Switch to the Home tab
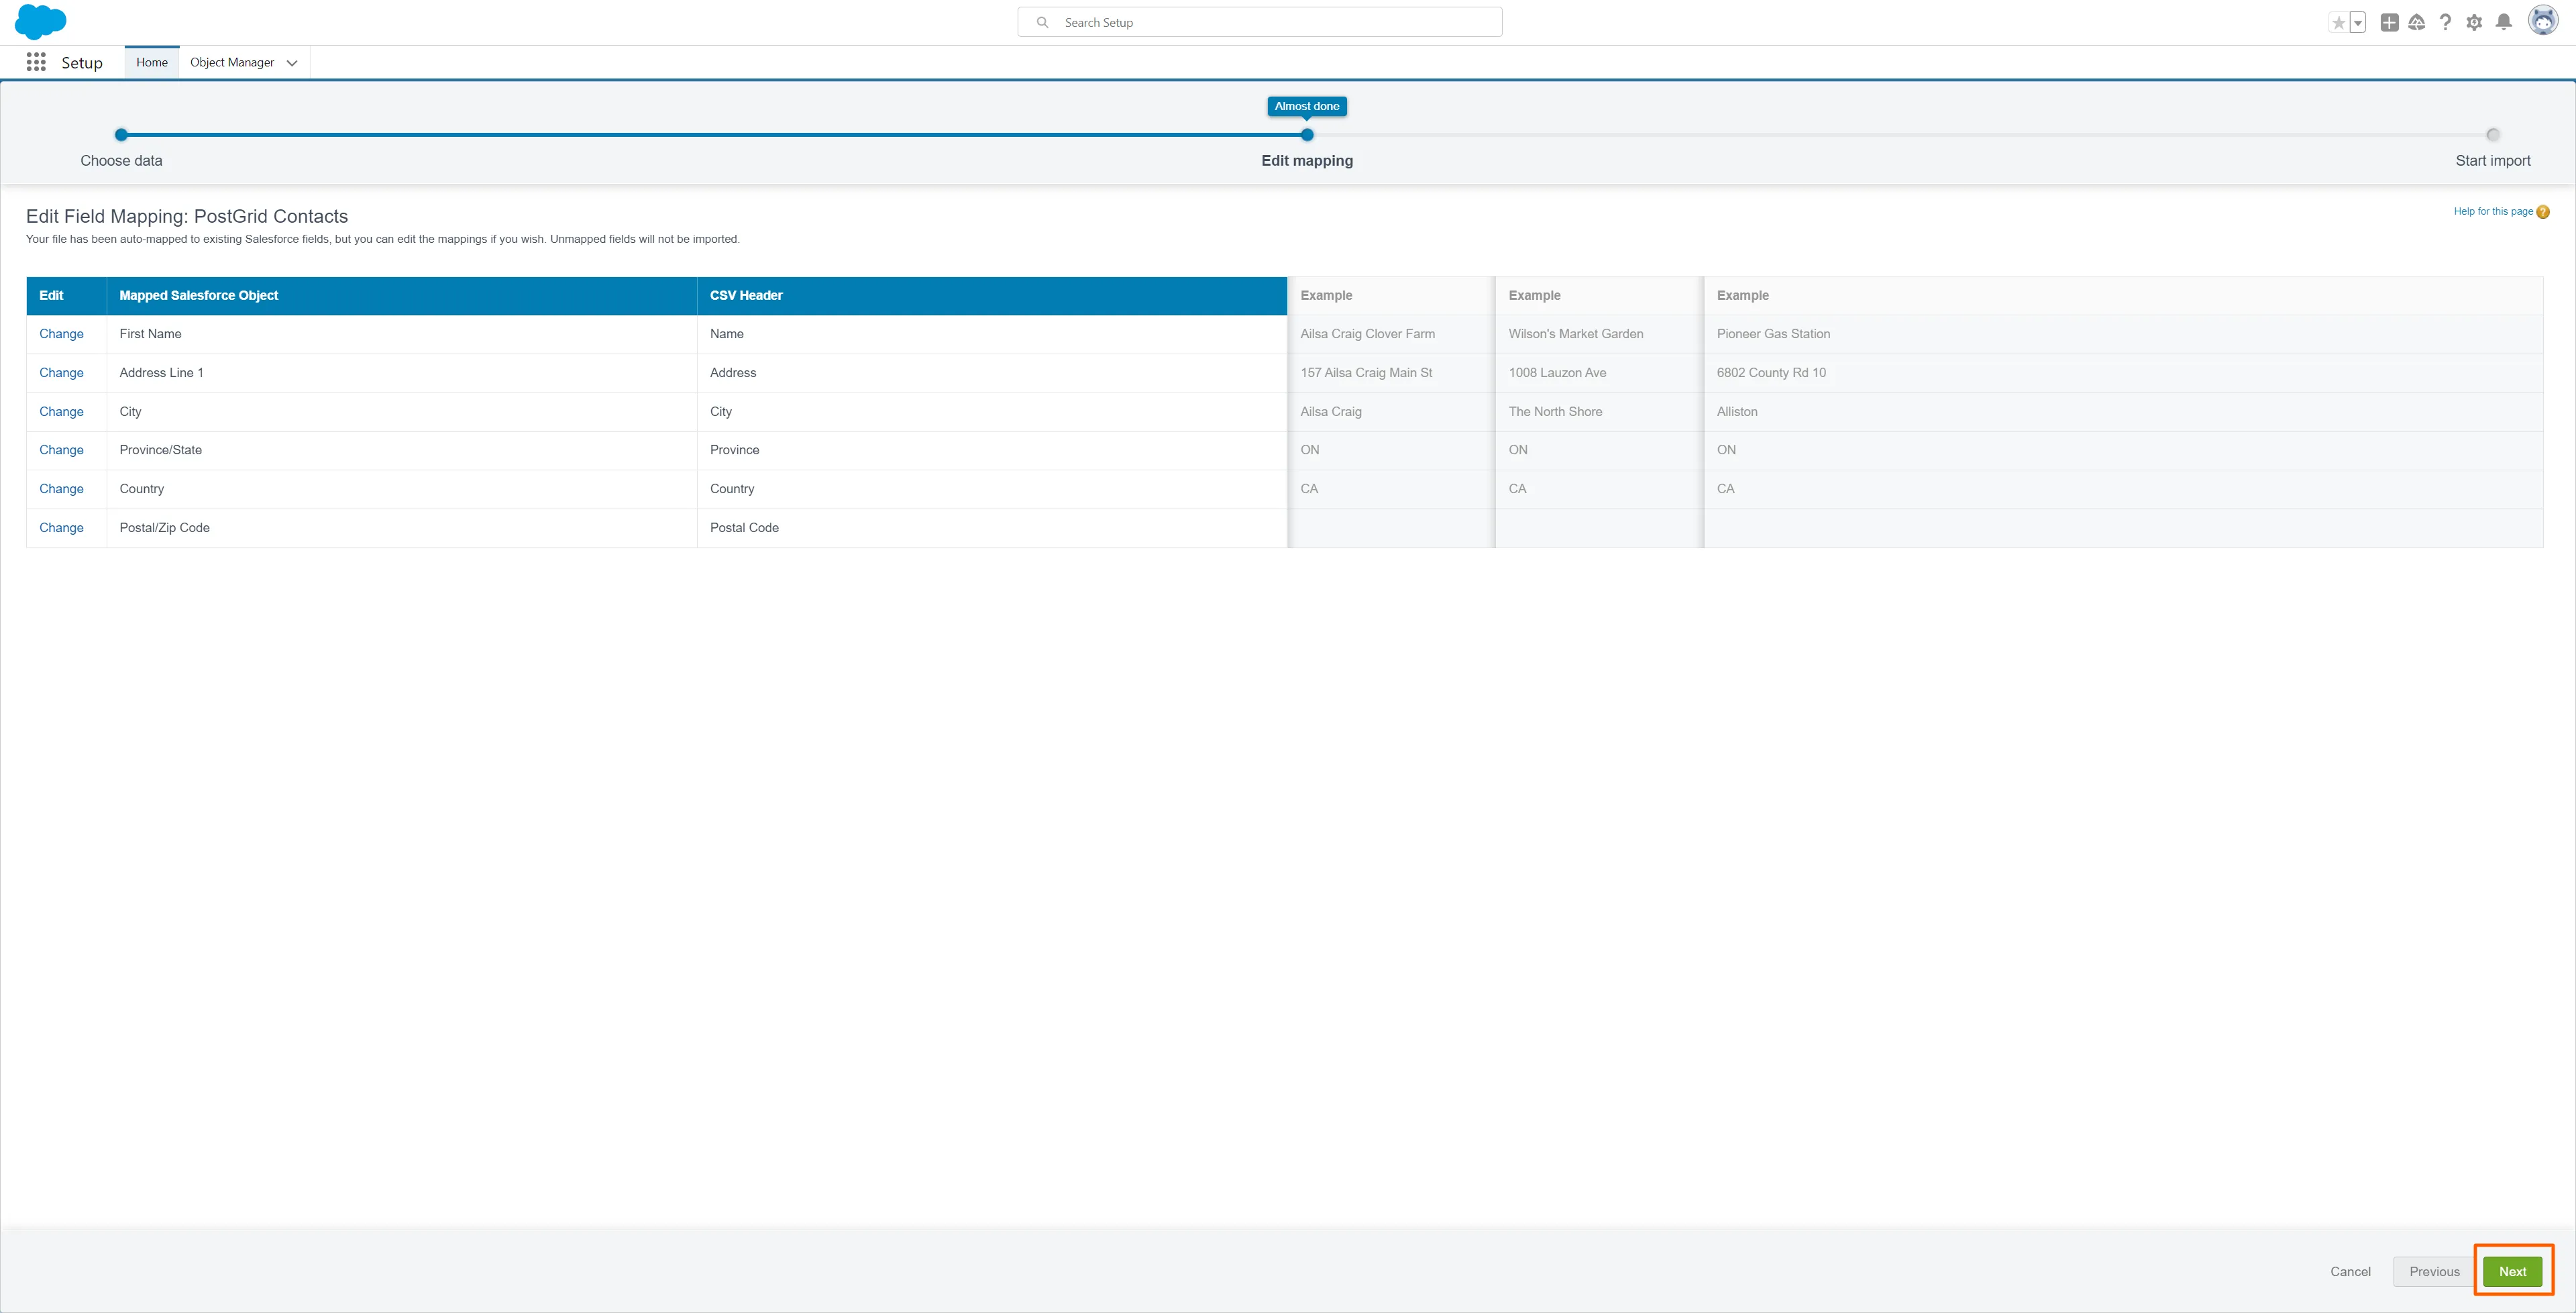2576x1313 pixels. click(152, 62)
